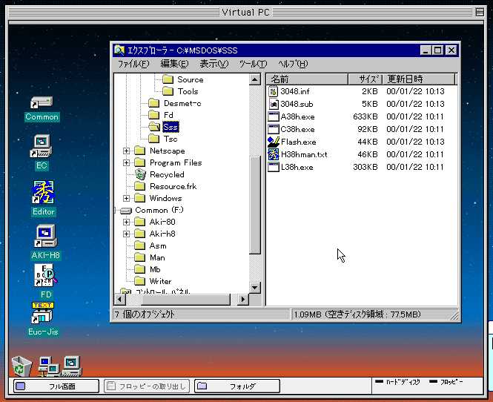The width and height of the screenshot is (493, 402).
Task: Click the フロッピーの取り出し eject floppy button
Action: pos(147,386)
